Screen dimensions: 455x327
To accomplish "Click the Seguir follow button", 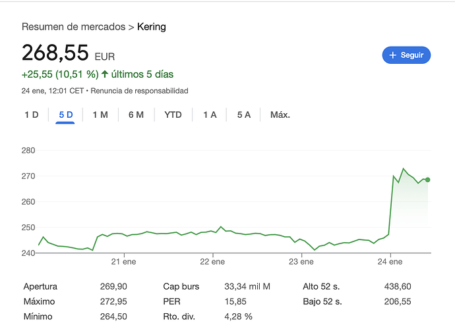I will click(x=406, y=55).
